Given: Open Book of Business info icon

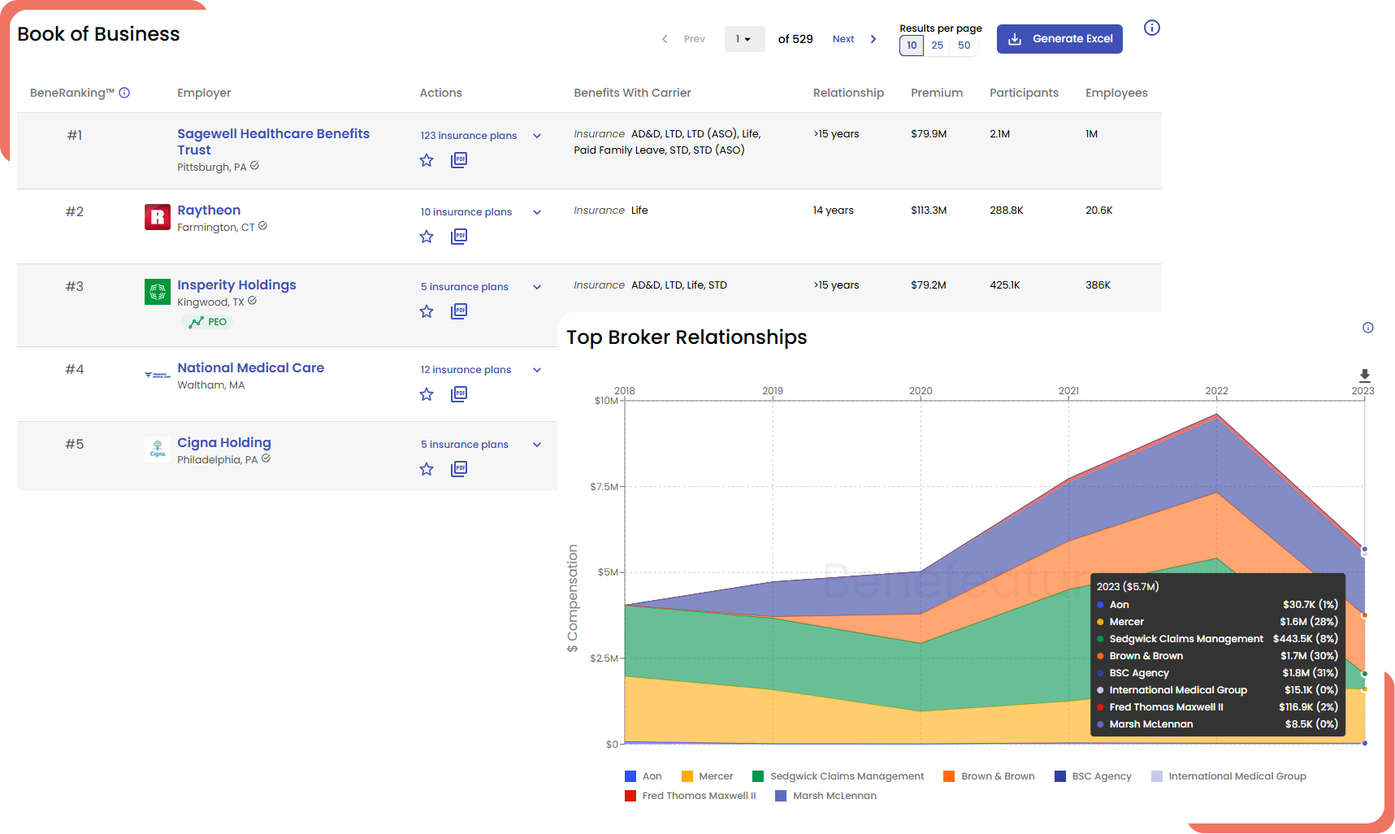Looking at the screenshot, I should (1152, 28).
